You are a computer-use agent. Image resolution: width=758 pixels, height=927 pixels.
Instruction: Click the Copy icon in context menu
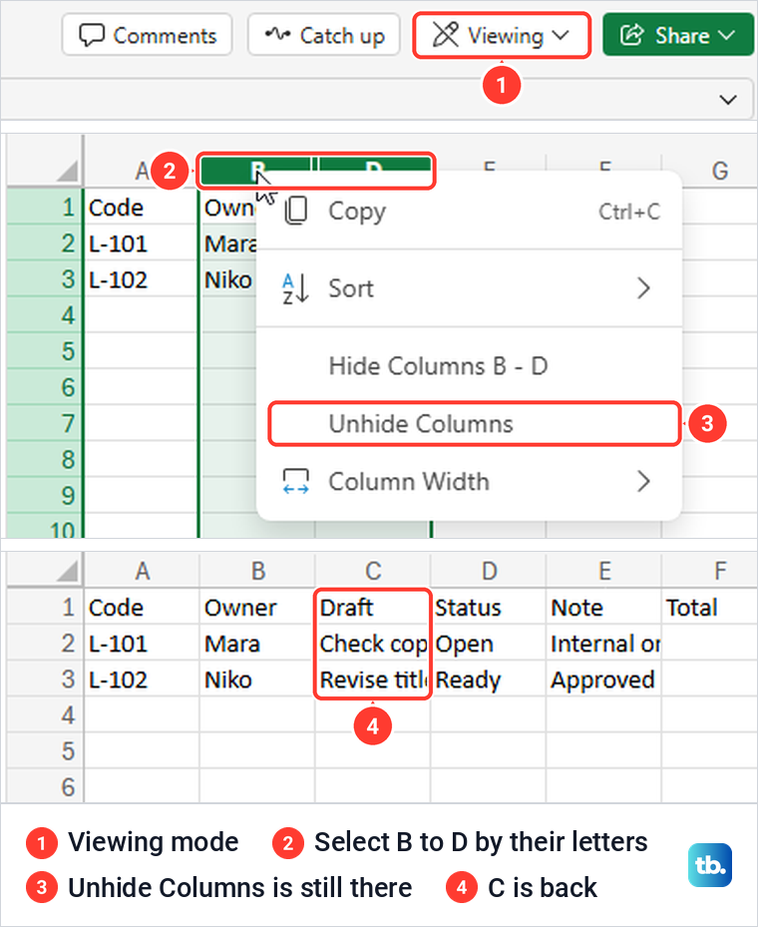click(x=296, y=212)
